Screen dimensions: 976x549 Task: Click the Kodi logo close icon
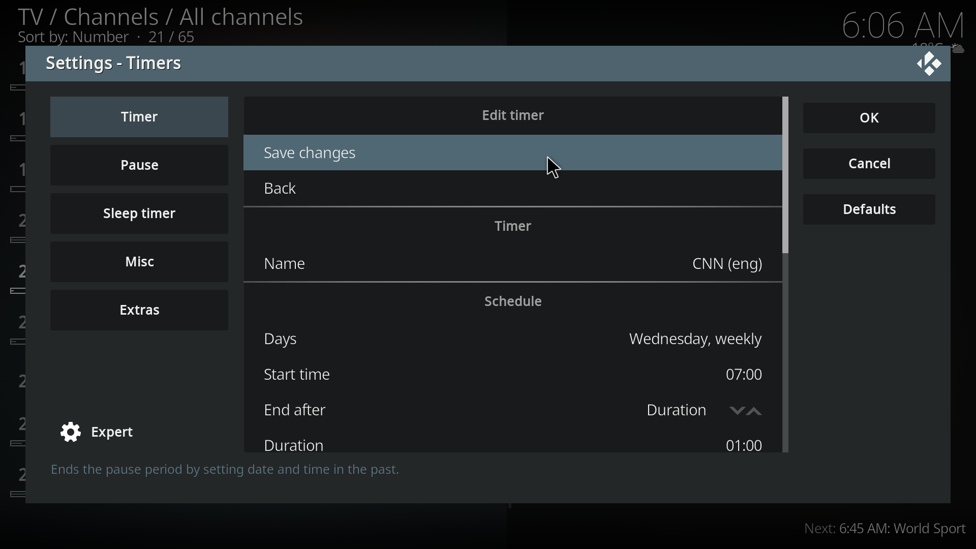(929, 65)
